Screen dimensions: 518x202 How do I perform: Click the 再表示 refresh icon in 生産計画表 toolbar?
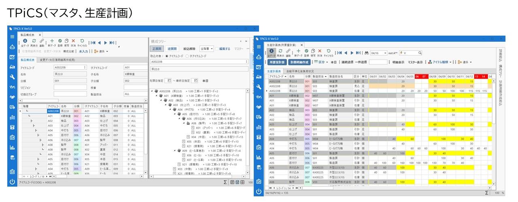(x=280, y=51)
